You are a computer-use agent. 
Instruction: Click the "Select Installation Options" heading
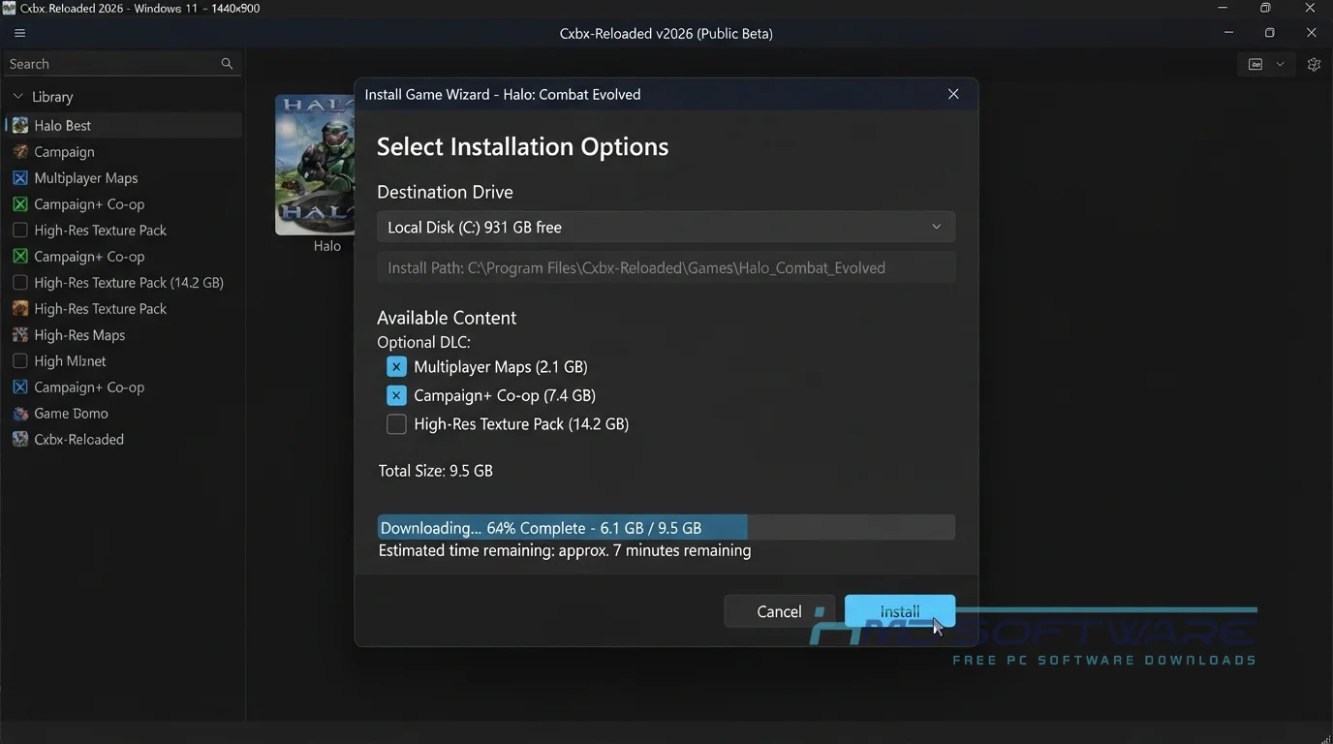pos(523,146)
